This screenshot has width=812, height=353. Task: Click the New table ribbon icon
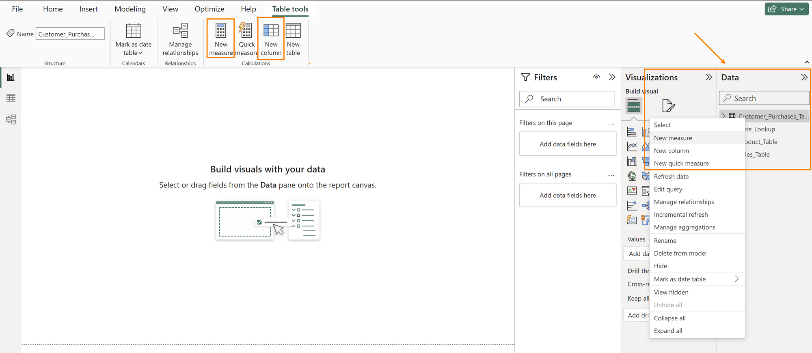[x=293, y=31]
